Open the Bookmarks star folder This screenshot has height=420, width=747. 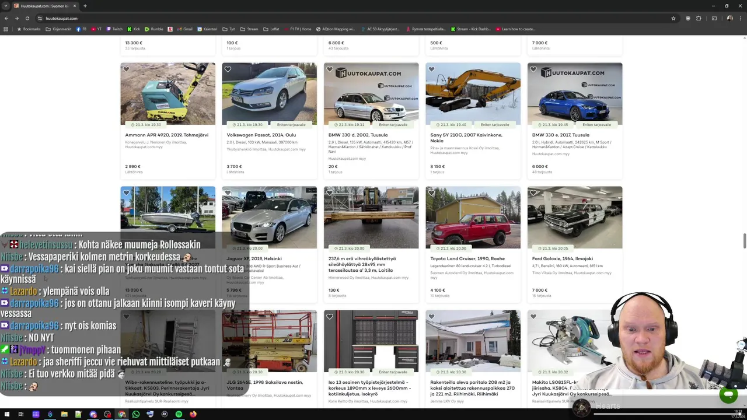(29, 29)
